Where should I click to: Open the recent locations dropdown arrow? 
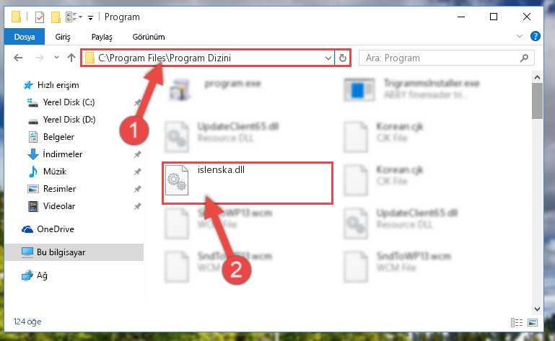click(x=56, y=58)
